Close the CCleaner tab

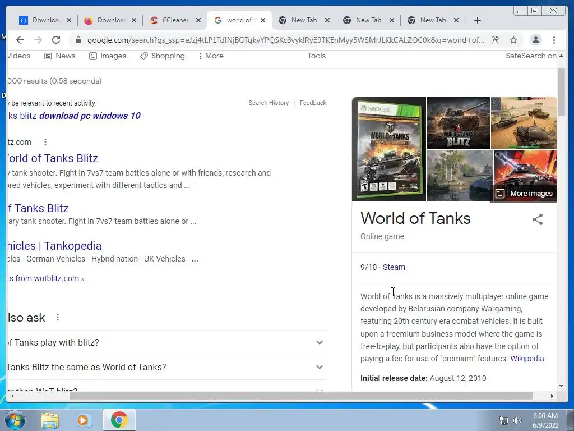pyautogui.click(x=198, y=20)
